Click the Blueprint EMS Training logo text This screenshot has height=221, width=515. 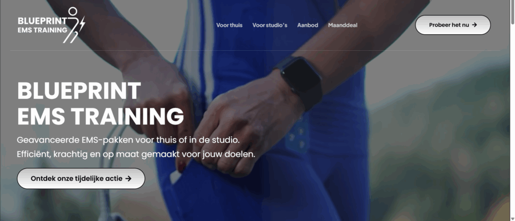[x=42, y=26]
